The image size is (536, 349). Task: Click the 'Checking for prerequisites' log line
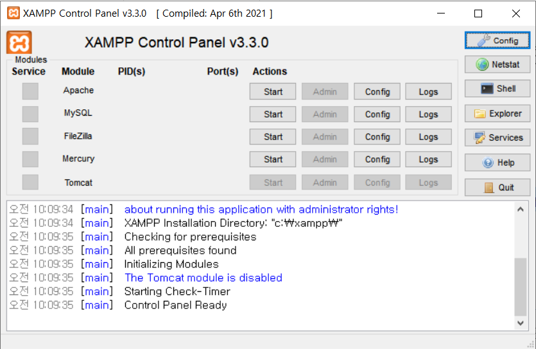pyautogui.click(x=191, y=237)
